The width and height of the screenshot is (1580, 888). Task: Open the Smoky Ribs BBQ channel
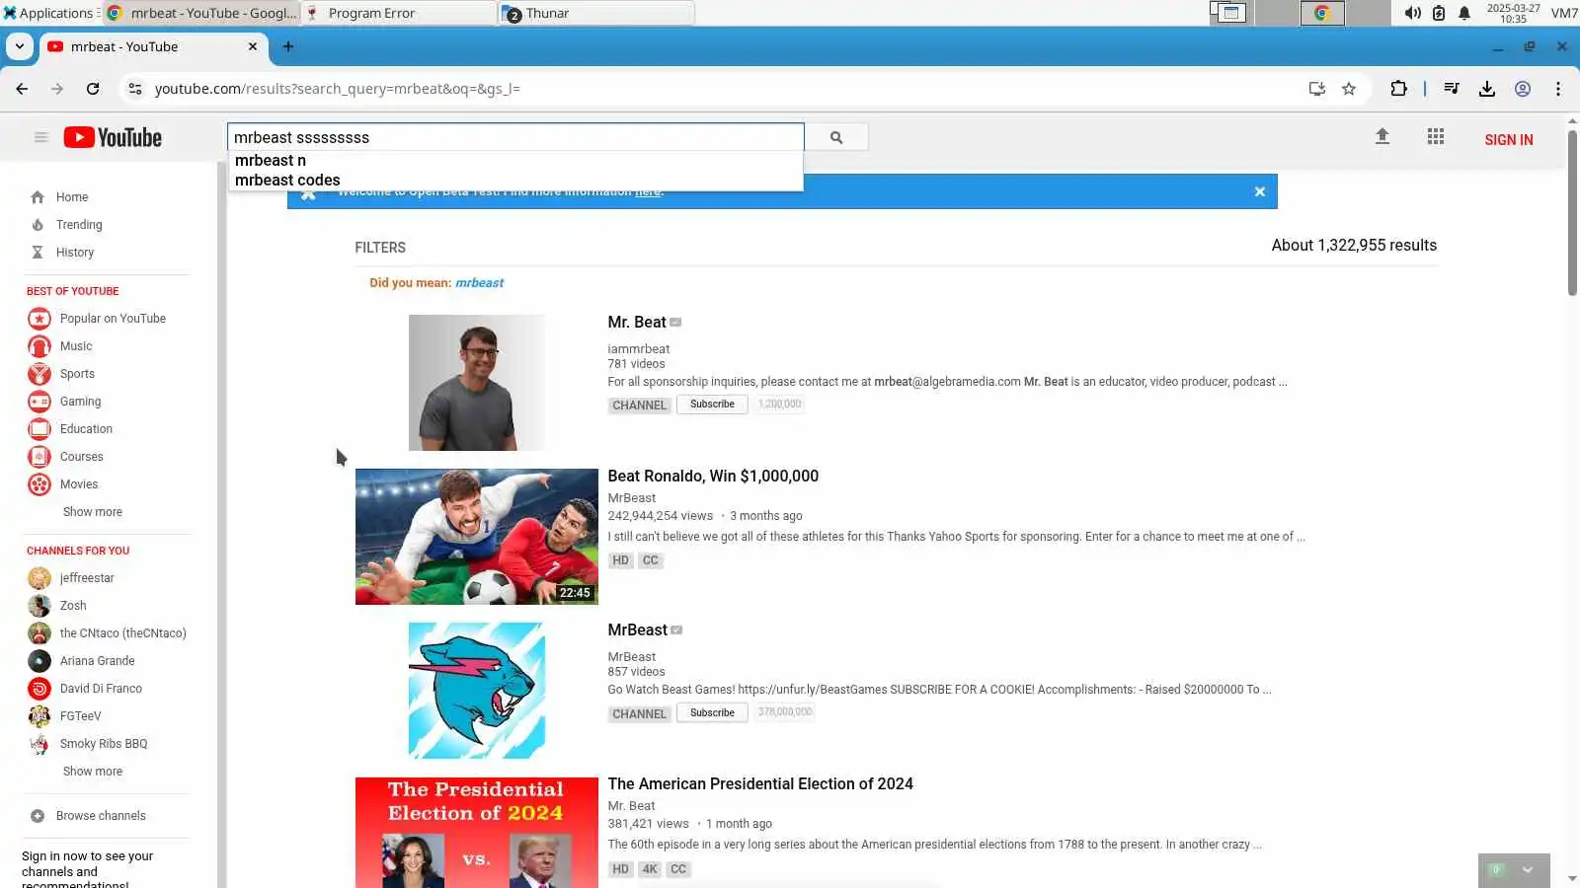coord(104,744)
